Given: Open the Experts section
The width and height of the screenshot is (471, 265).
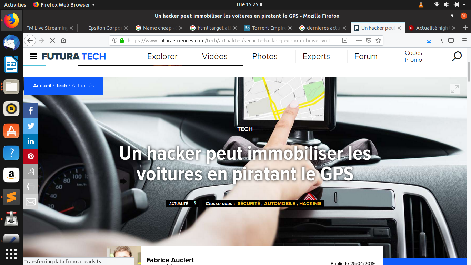Looking at the screenshot, I should [x=316, y=56].
